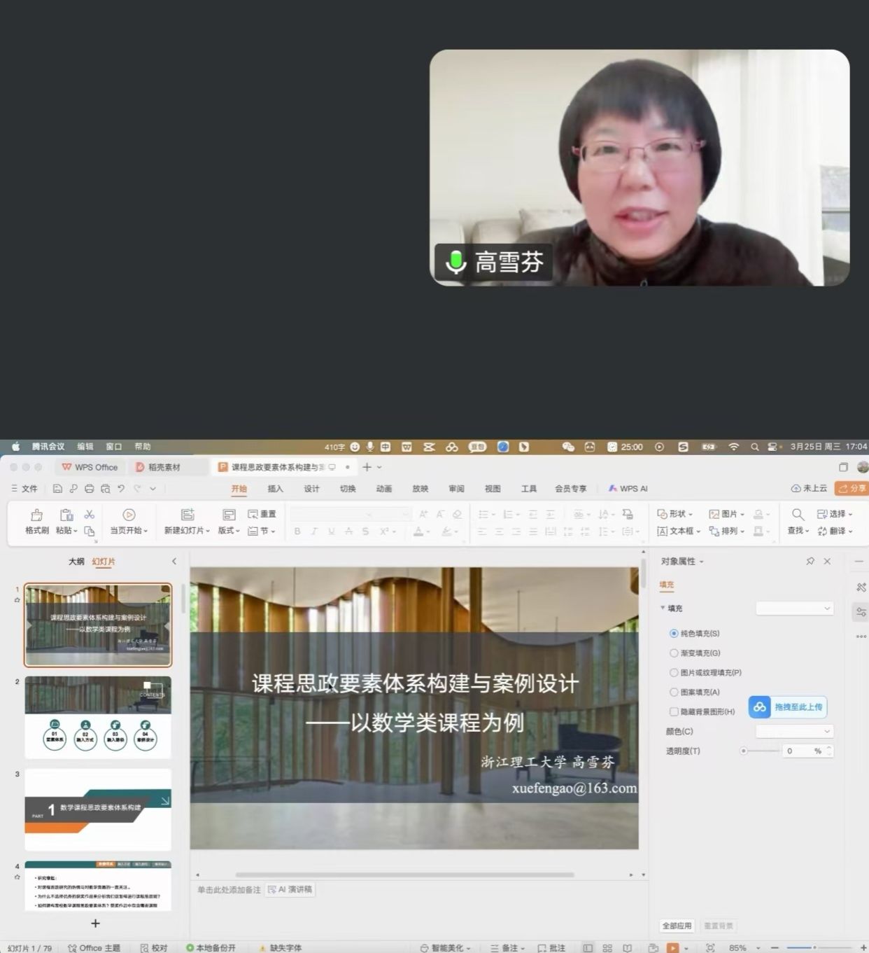Open the 版式 layout dropdown

229,530
